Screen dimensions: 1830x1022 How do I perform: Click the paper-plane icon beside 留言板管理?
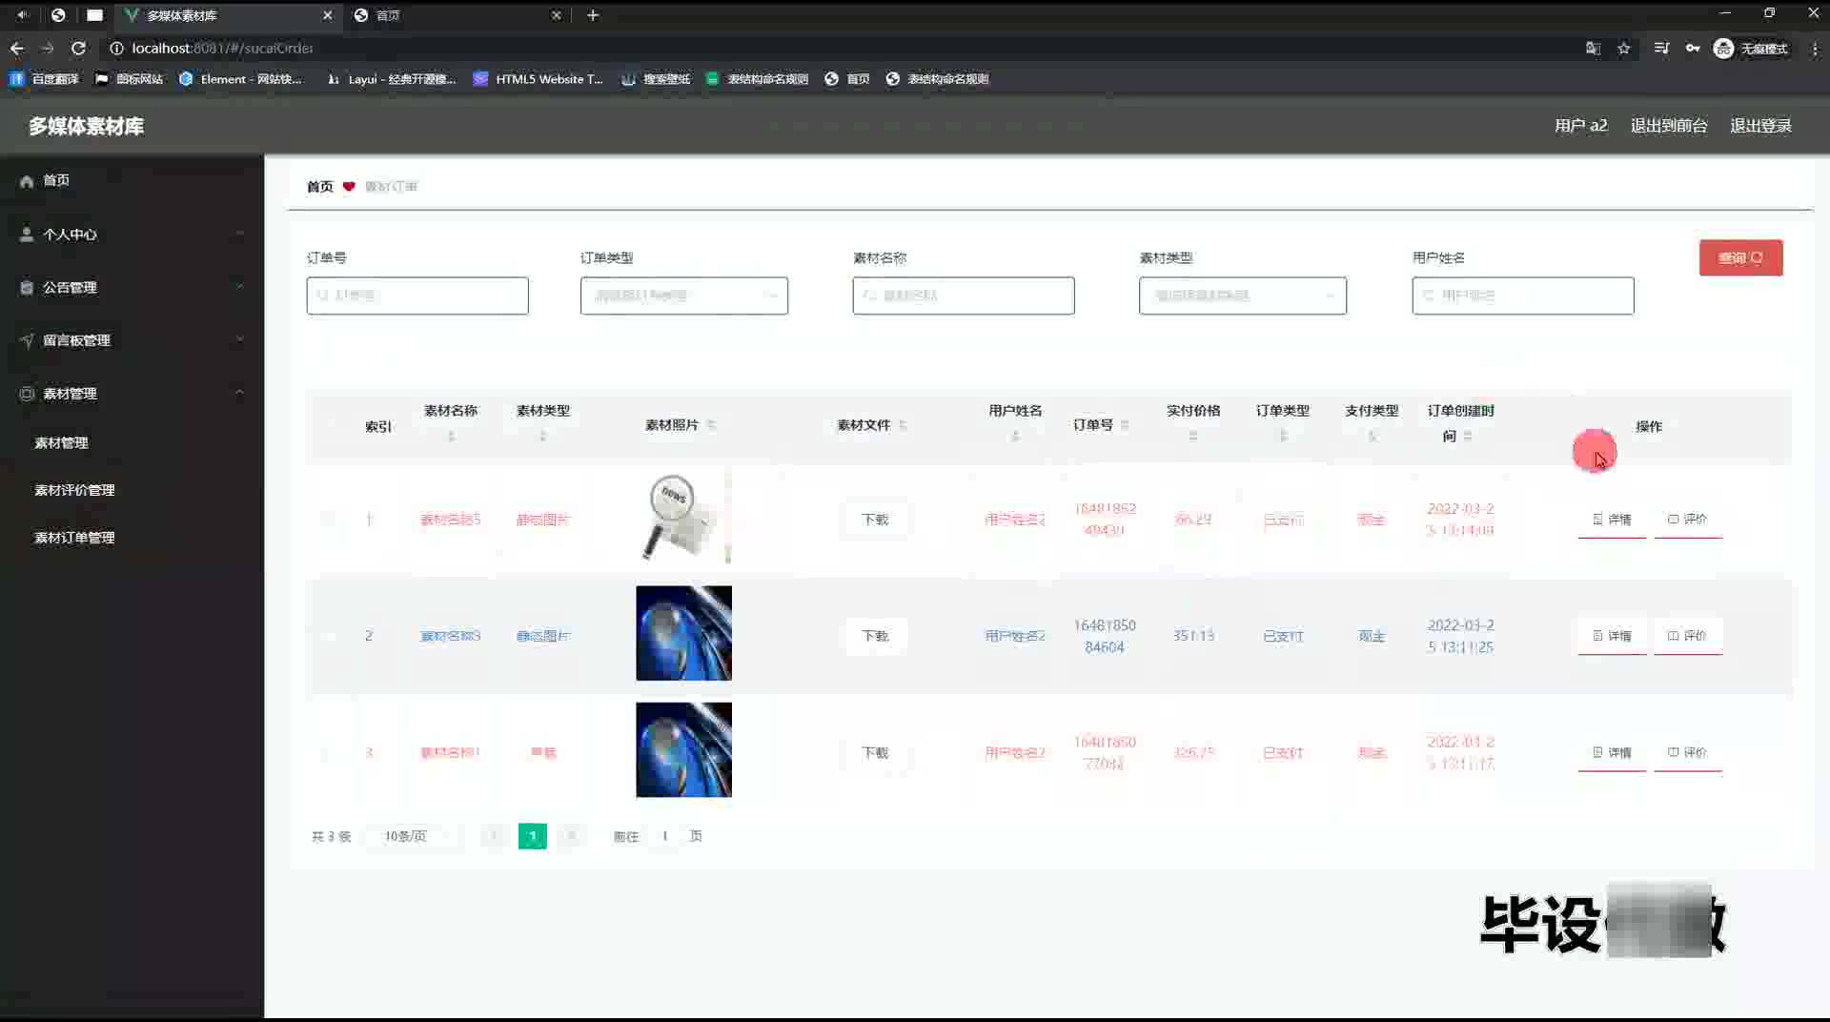[27, 340]
